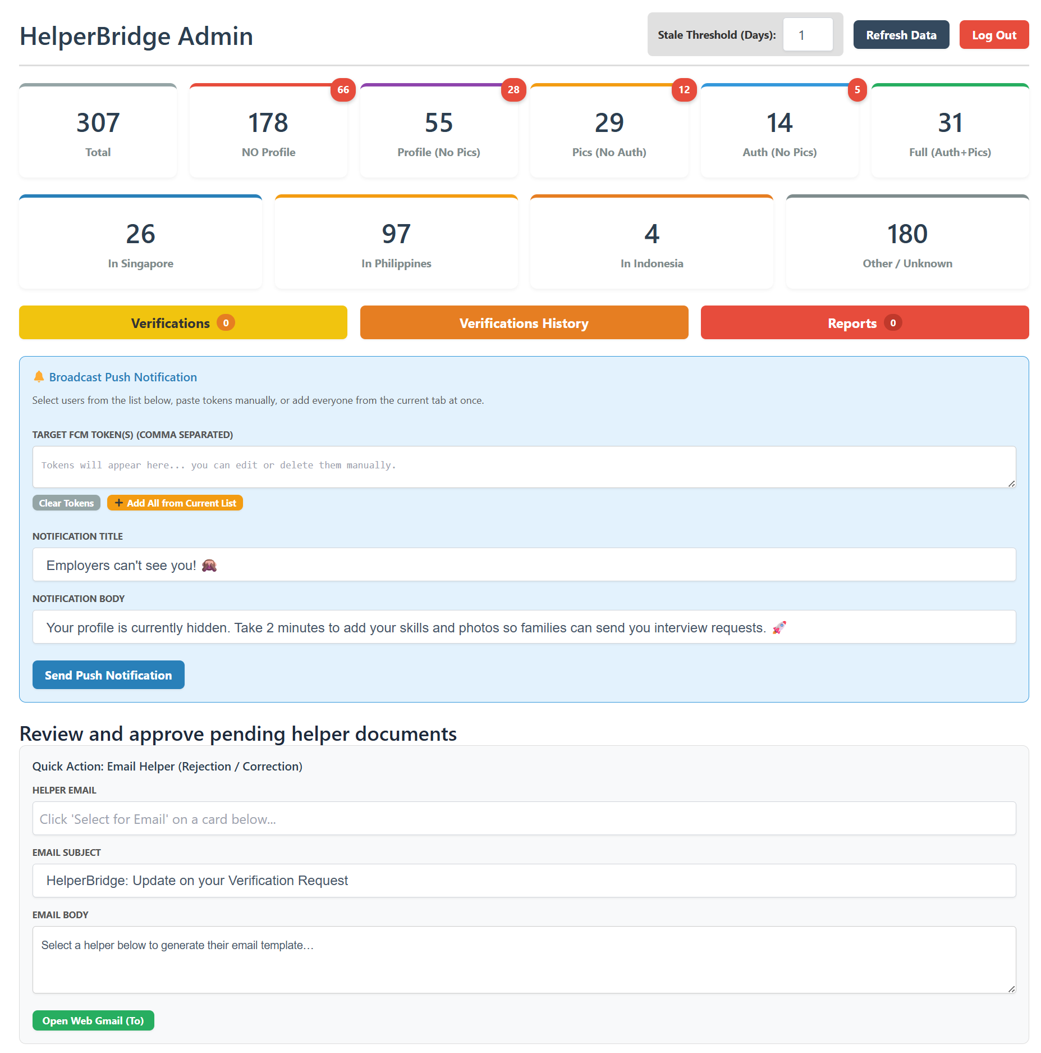Screen dimensions: 1041x1053
Task: Click into the Email Body textarea
Action: click(524, 960)
